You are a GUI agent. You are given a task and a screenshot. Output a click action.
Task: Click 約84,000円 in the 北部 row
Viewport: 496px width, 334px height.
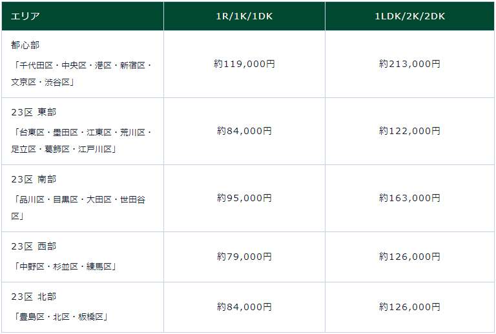coord(244,307)
